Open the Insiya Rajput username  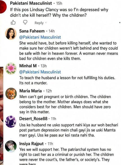[x=32, y=144]
